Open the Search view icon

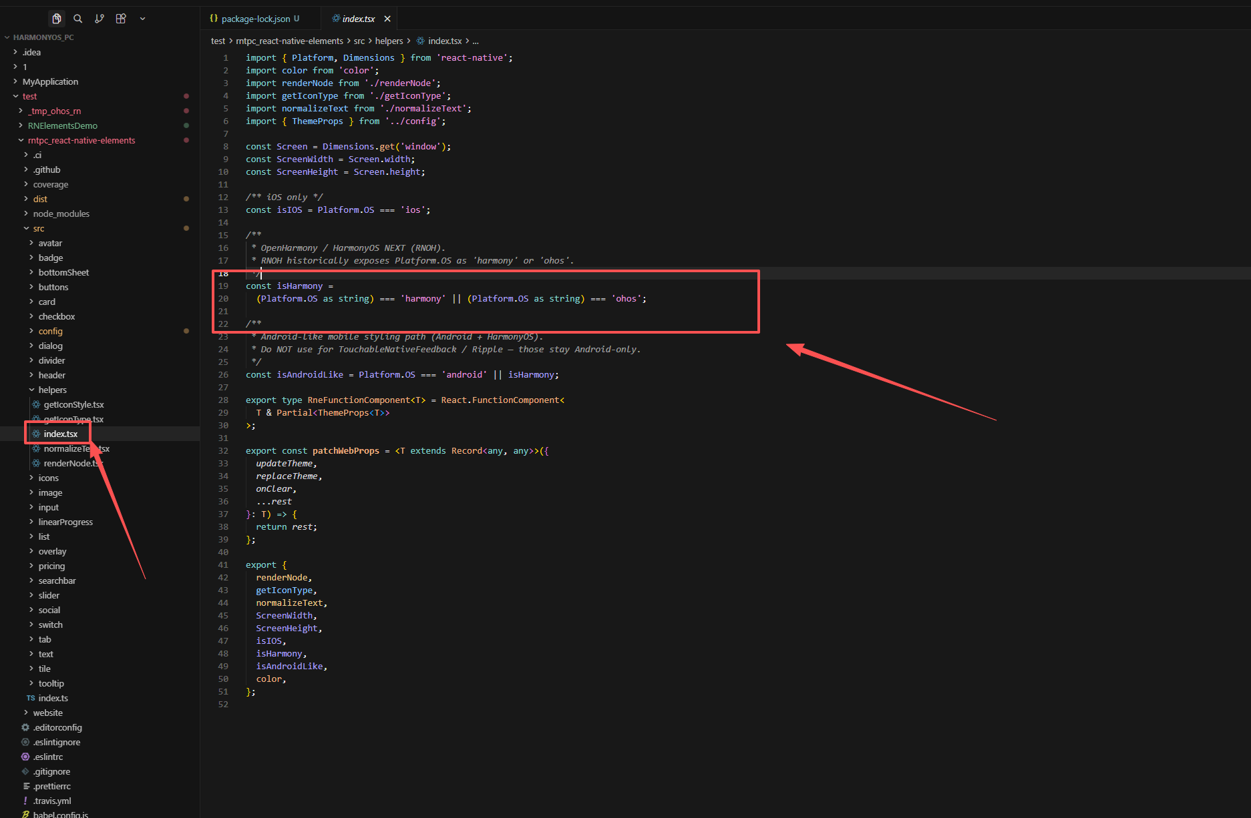click(78, 19)
